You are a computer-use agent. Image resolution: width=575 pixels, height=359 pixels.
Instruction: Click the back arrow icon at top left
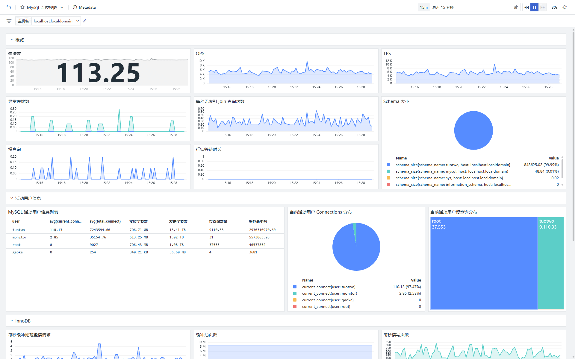click(9, 7)
